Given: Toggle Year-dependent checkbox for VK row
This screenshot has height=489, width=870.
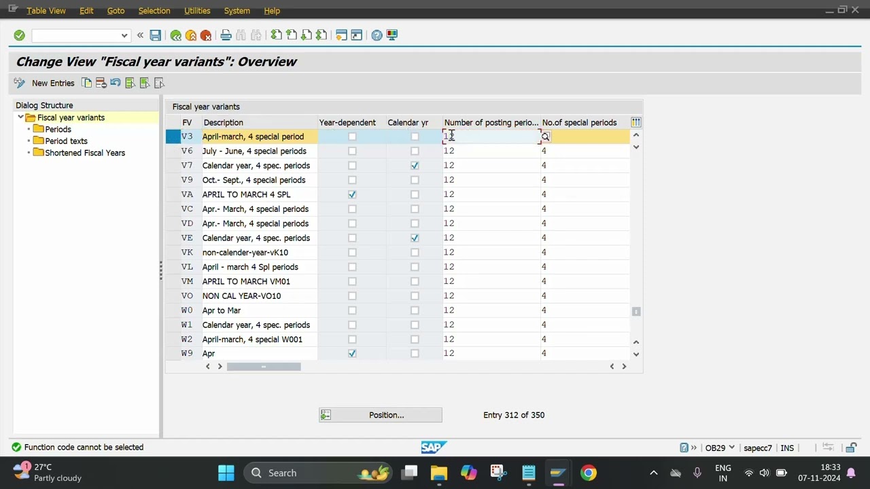Looking at the screenshot, I should pyautogui.click(x=352, y=252).
